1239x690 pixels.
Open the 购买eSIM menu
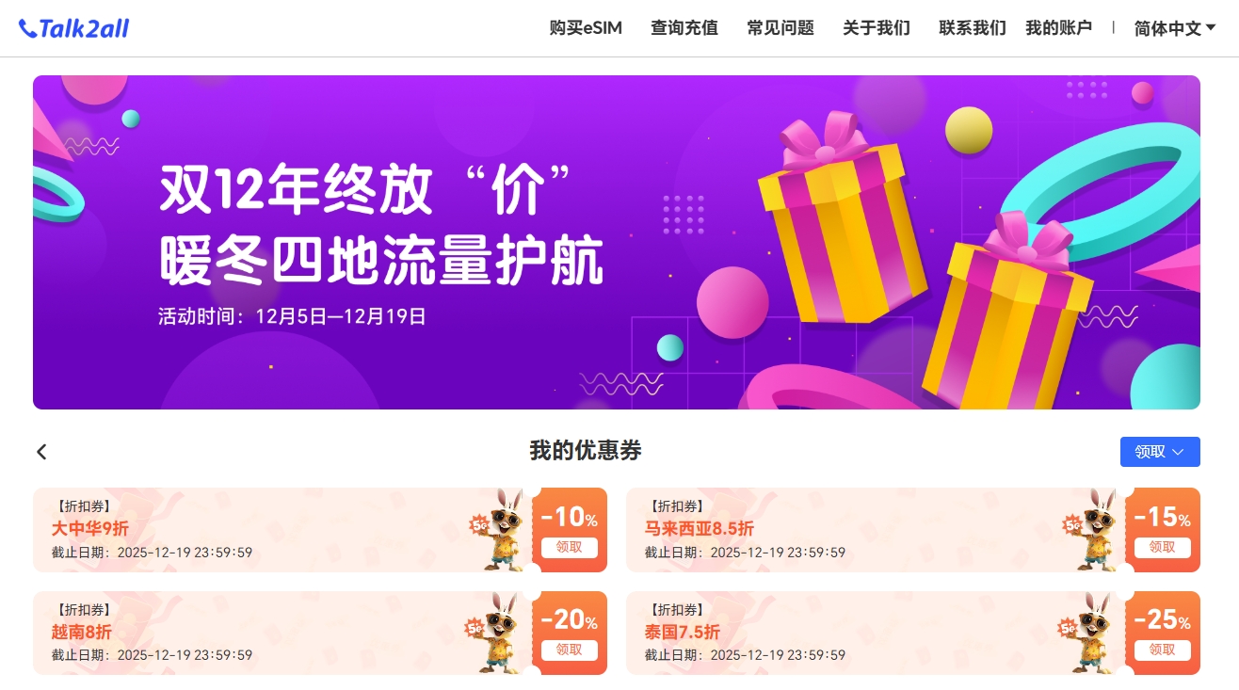point(586,28)
